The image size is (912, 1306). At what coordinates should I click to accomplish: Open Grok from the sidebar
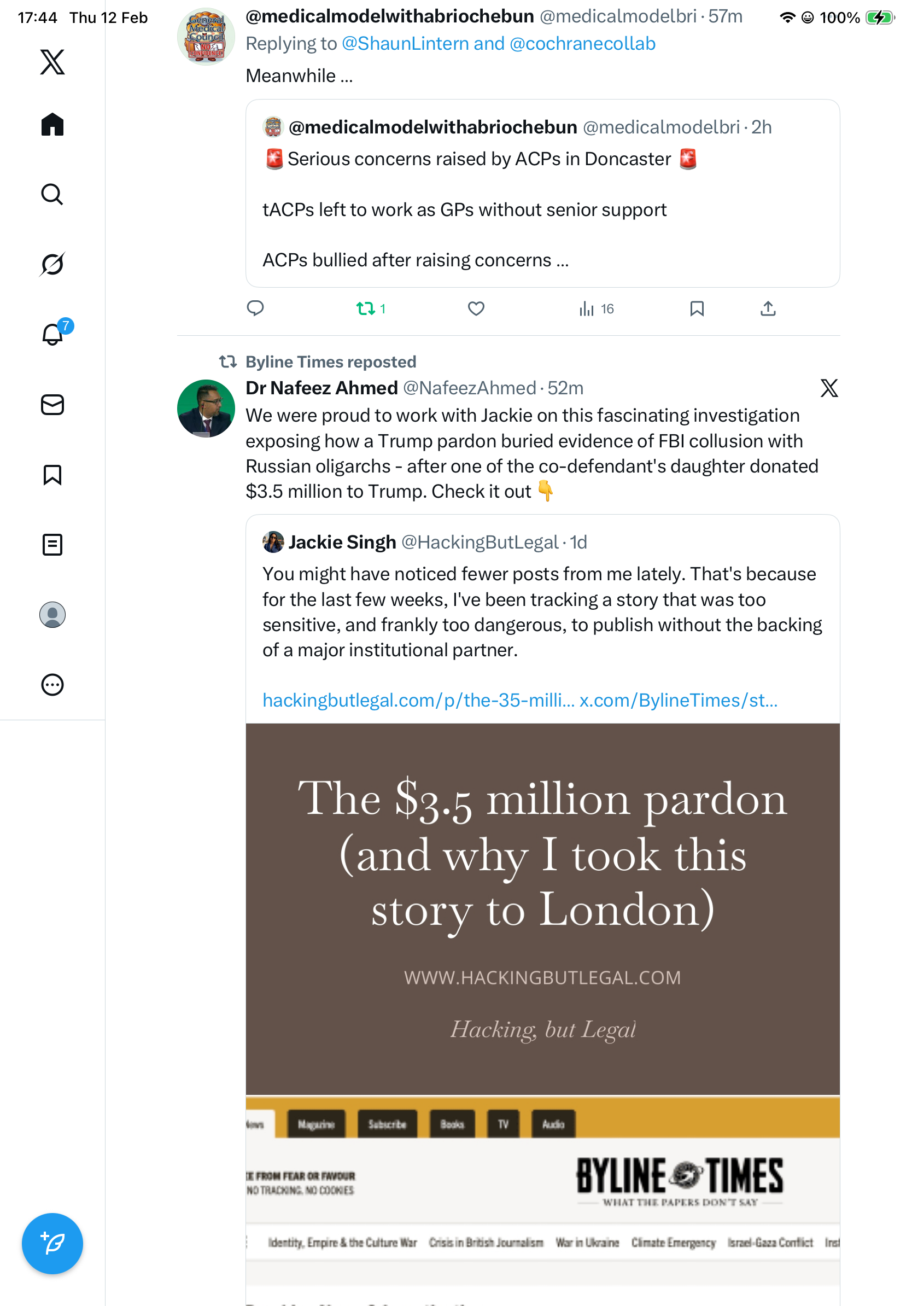coord(52,265)
